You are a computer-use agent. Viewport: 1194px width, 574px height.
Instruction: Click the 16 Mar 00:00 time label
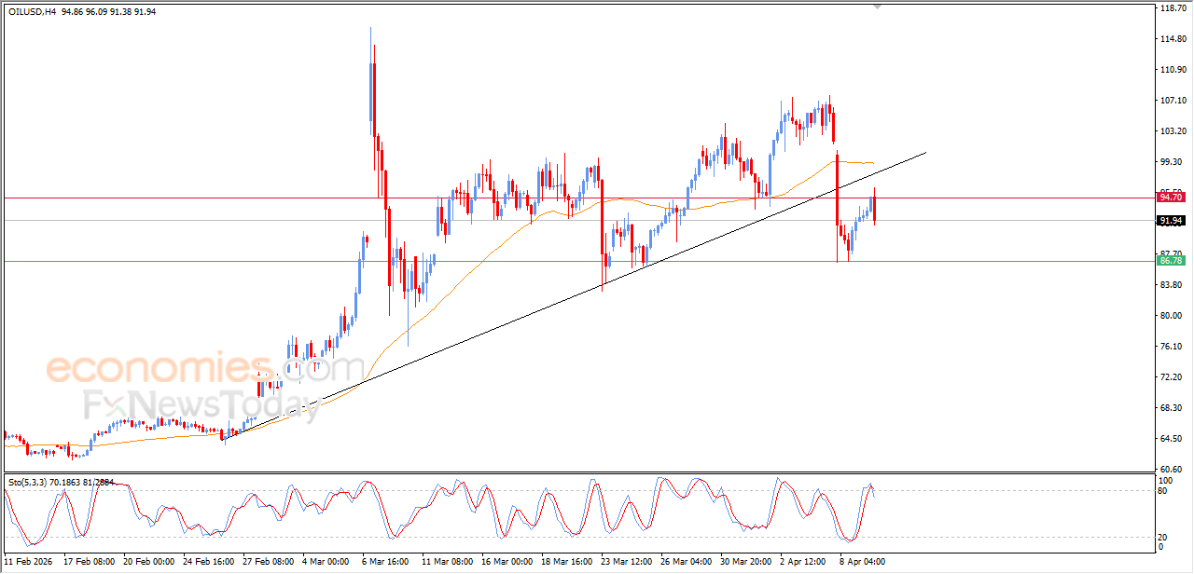(x=507, y=563)
